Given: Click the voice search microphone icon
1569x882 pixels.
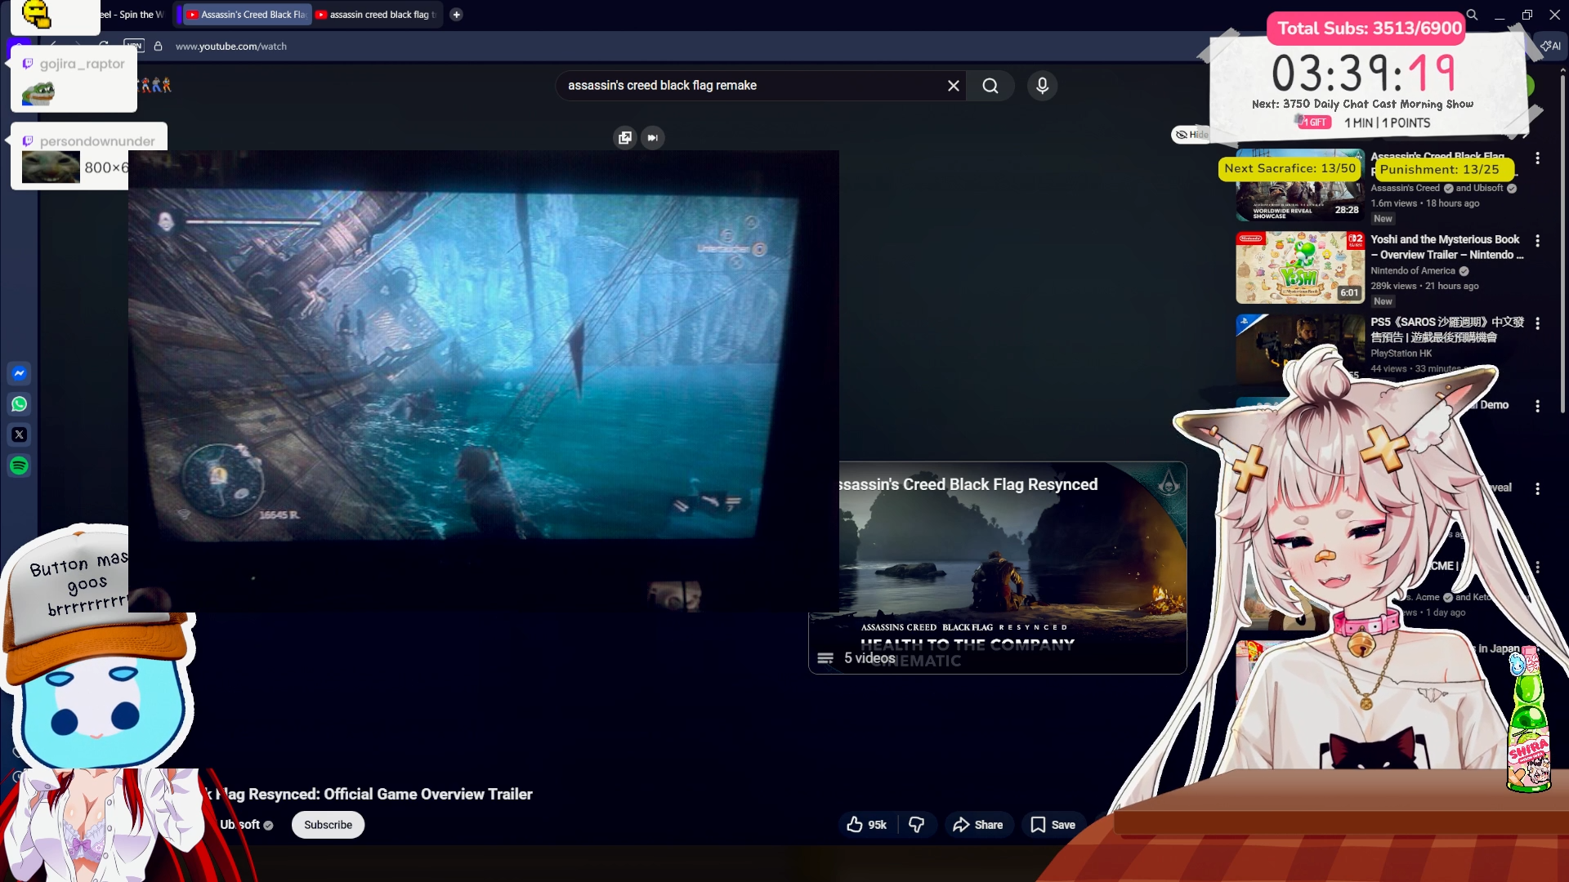Looking at the screenshot, I should (x=1042, y=86).
